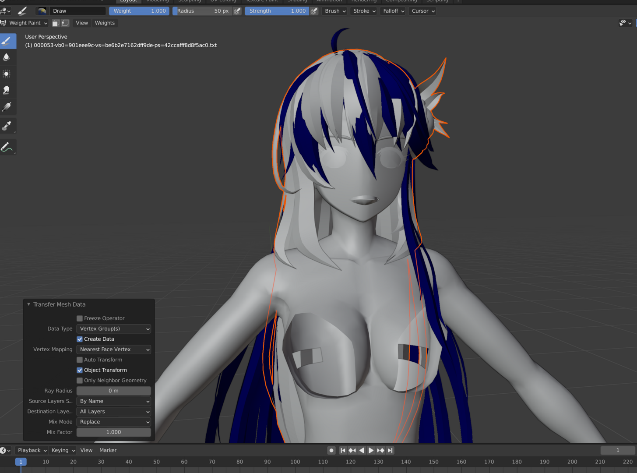Image resolution: width=637 pixels, height=473 pixels.
Task: Click the Ray Radius value field
Action: (x=114, y=391)
